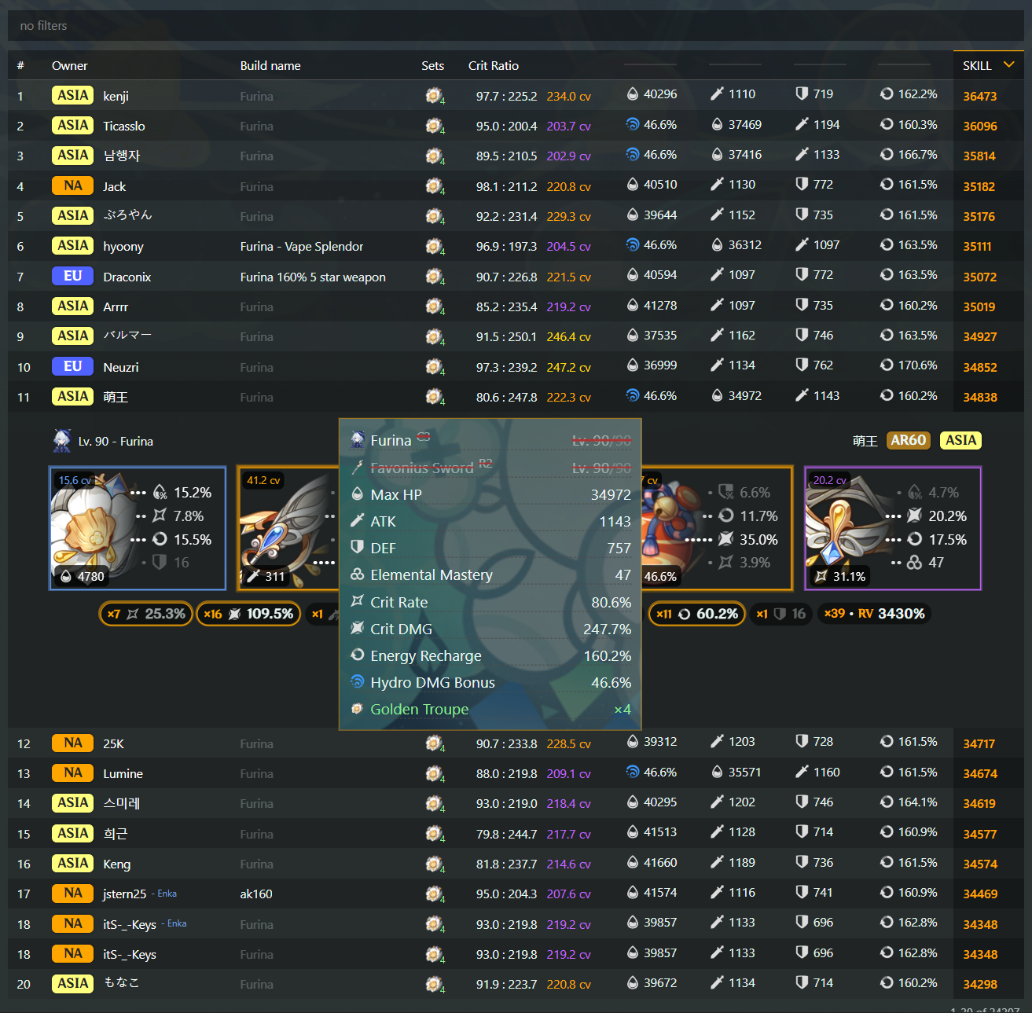Expand Keng's build row
Screen dimensions: 1032x1013
coord(516,864)
